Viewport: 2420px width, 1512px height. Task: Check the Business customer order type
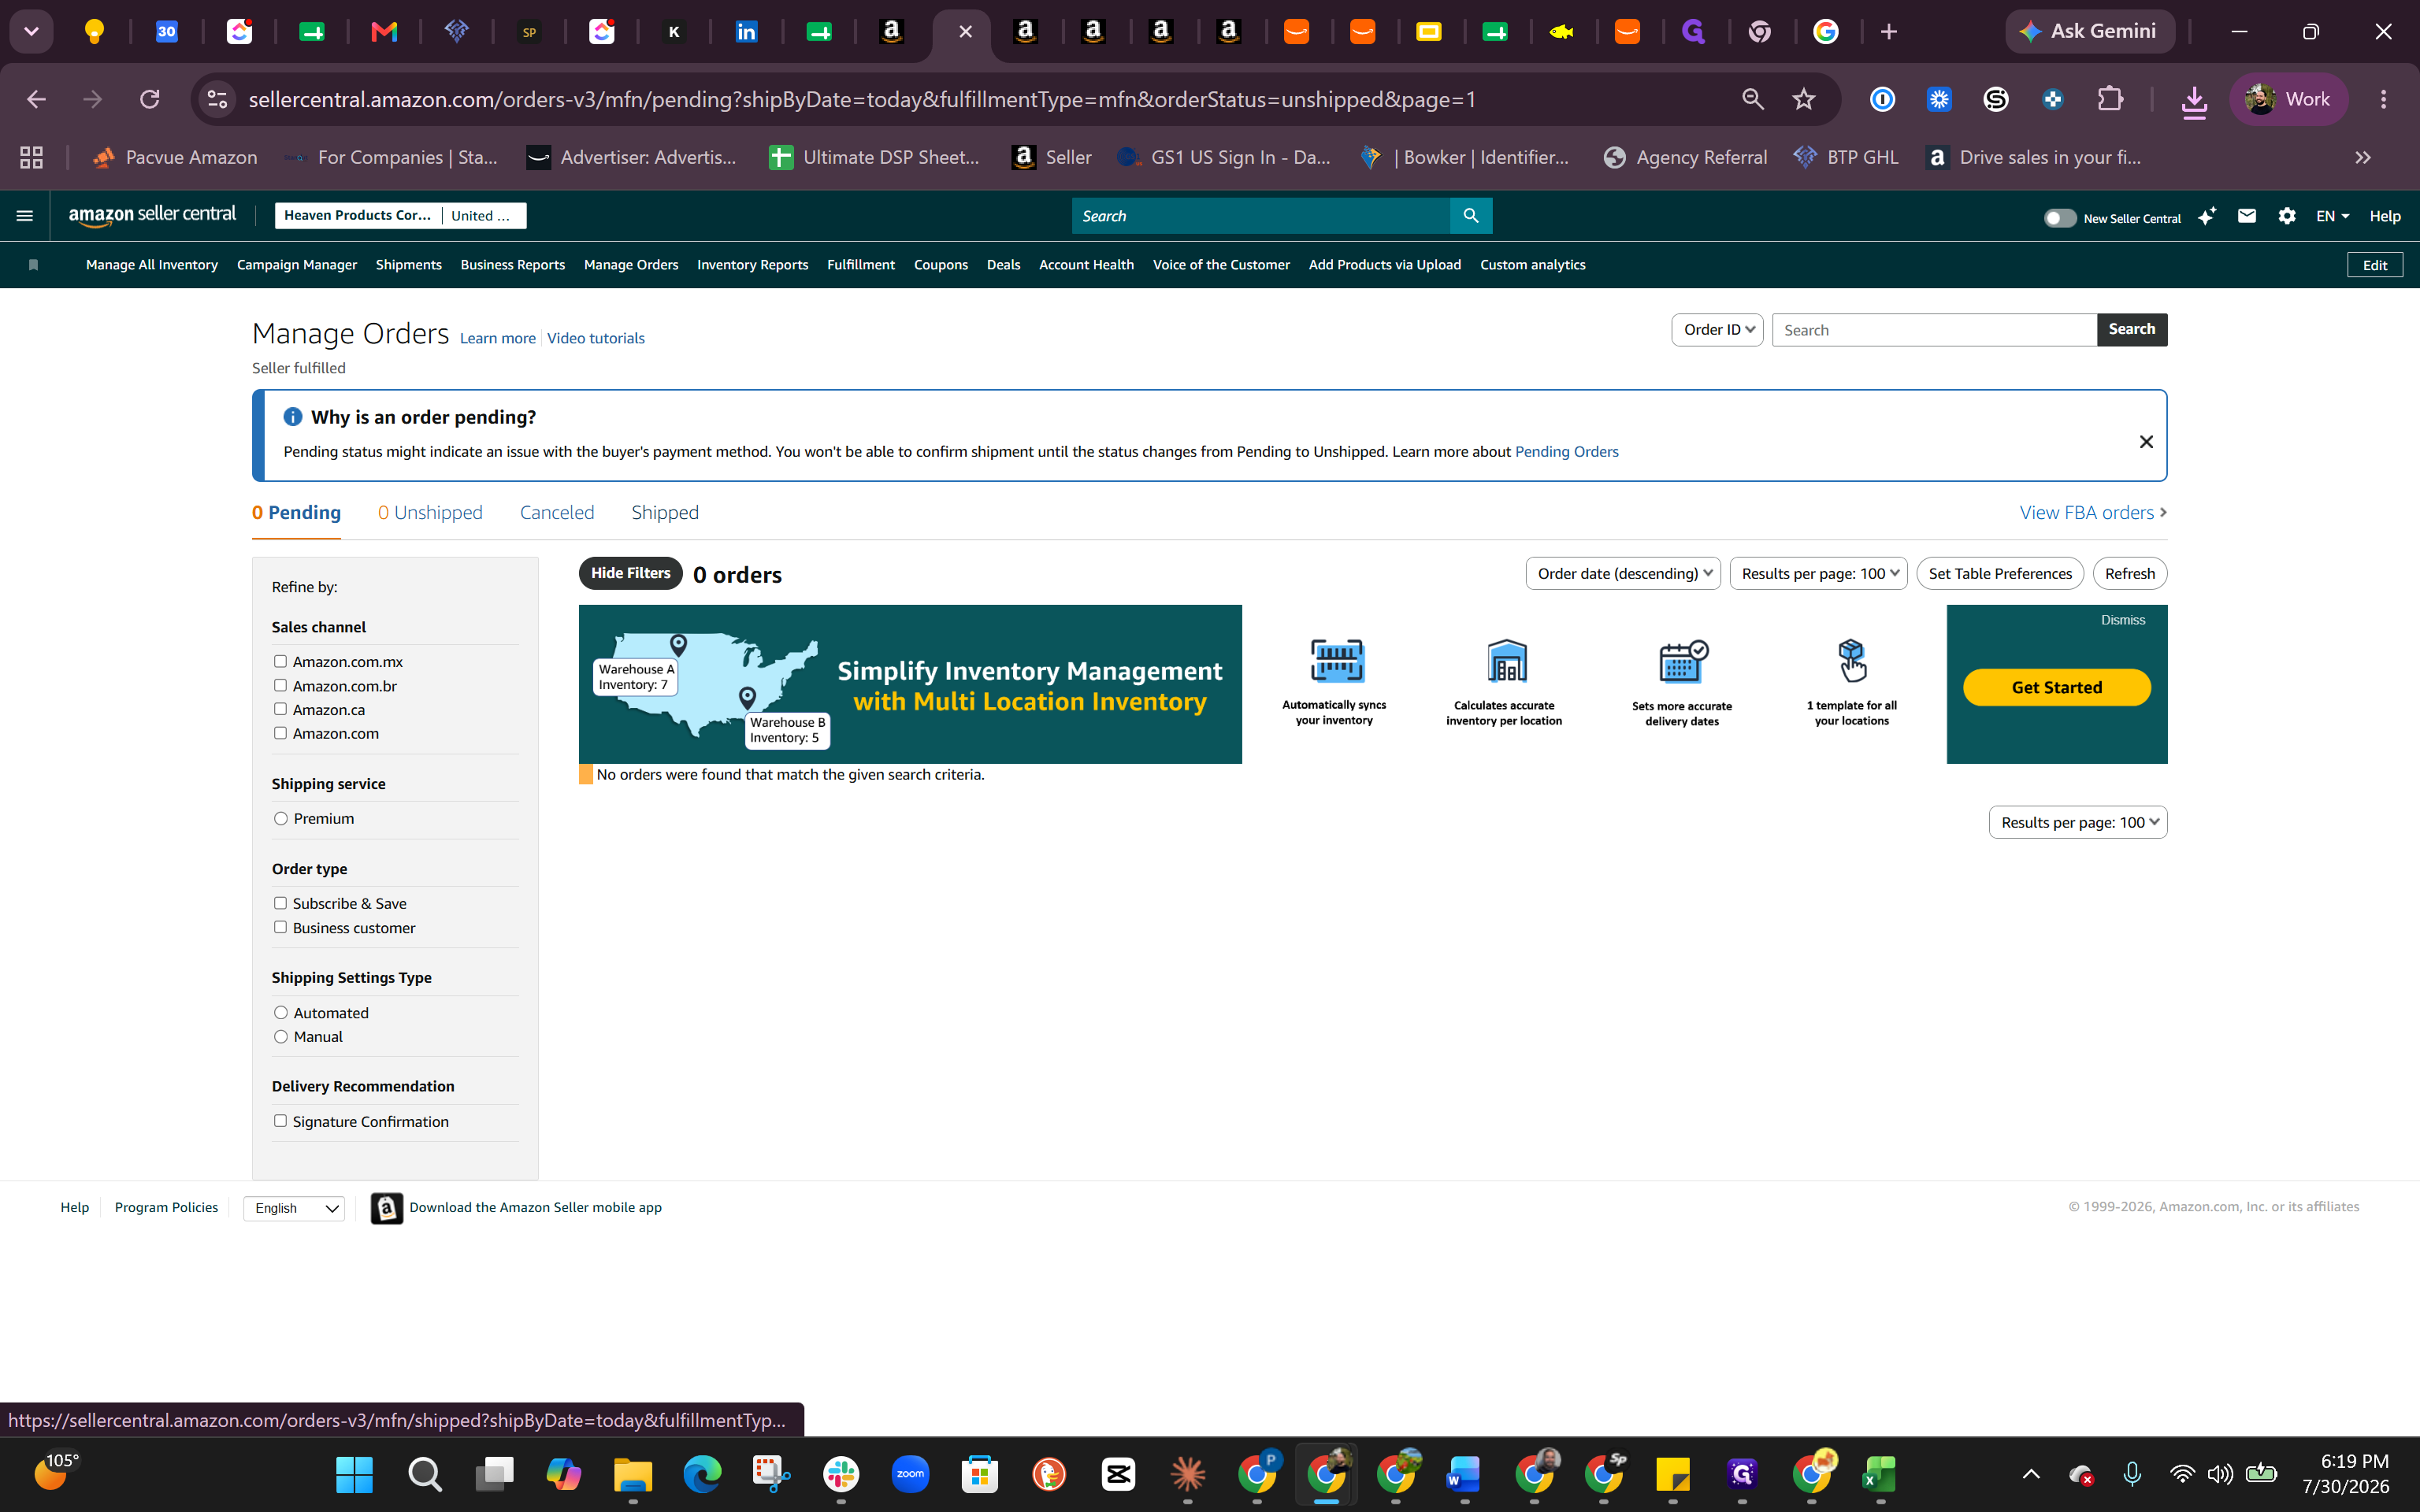click(x=280, y=927)
